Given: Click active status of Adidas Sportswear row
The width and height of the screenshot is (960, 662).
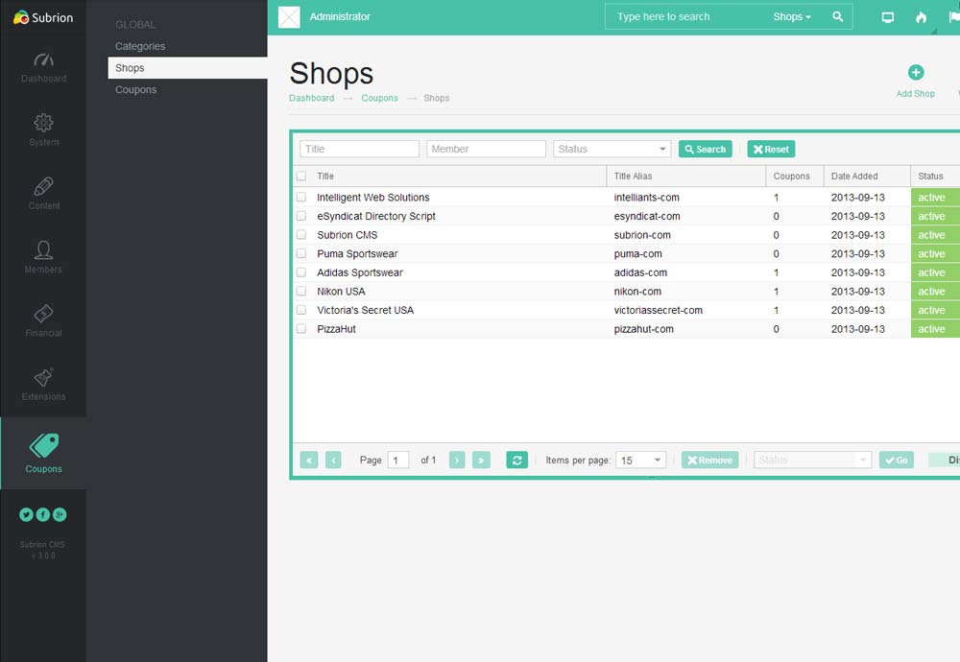Looking at the screenshot, I should coord(935,272).
